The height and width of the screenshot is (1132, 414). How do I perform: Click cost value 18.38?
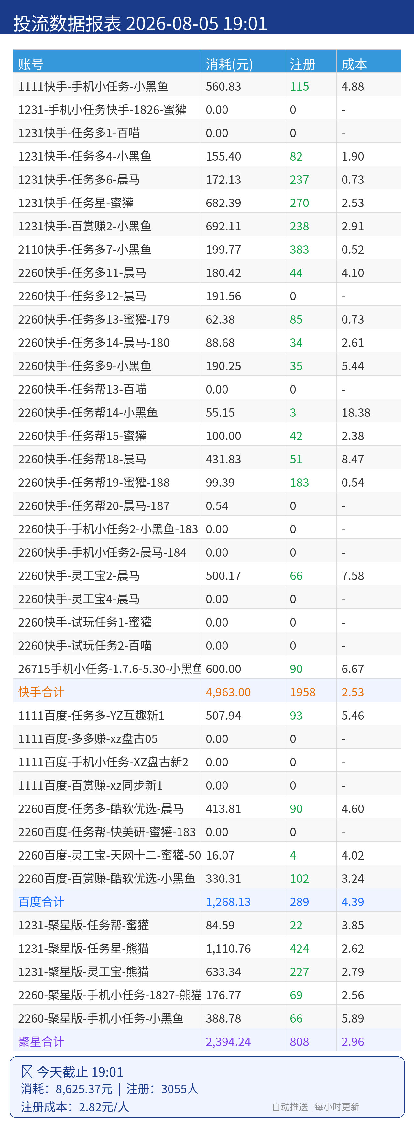(356, 413)
